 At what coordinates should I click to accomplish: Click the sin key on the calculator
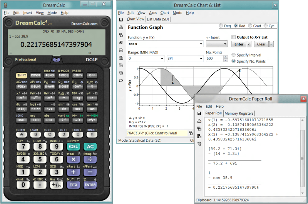(x=64, y=109)
